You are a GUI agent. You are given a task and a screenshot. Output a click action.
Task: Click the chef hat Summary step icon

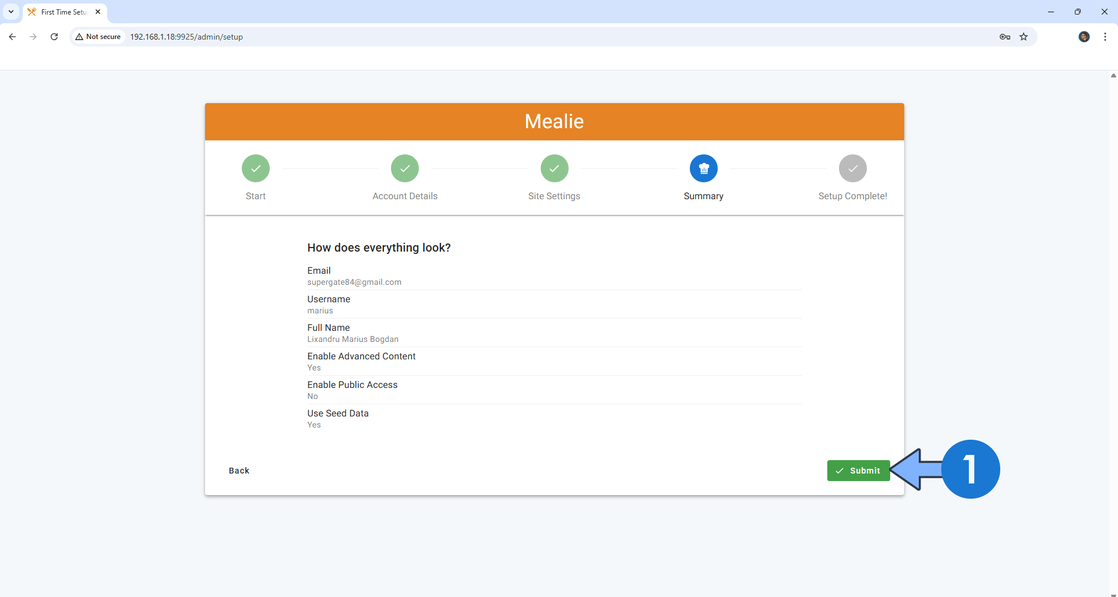pyautogui.click(x=703, y=168)
